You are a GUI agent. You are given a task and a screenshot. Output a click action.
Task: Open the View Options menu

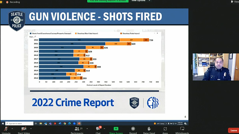tap(140, 1)
